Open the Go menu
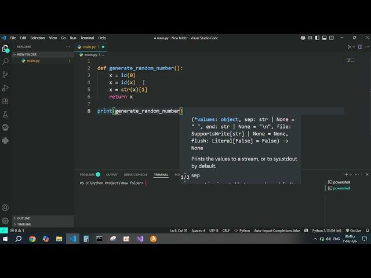Image resolution: width=371 pixels, height=278 pixels. click(x=63, y=38)
